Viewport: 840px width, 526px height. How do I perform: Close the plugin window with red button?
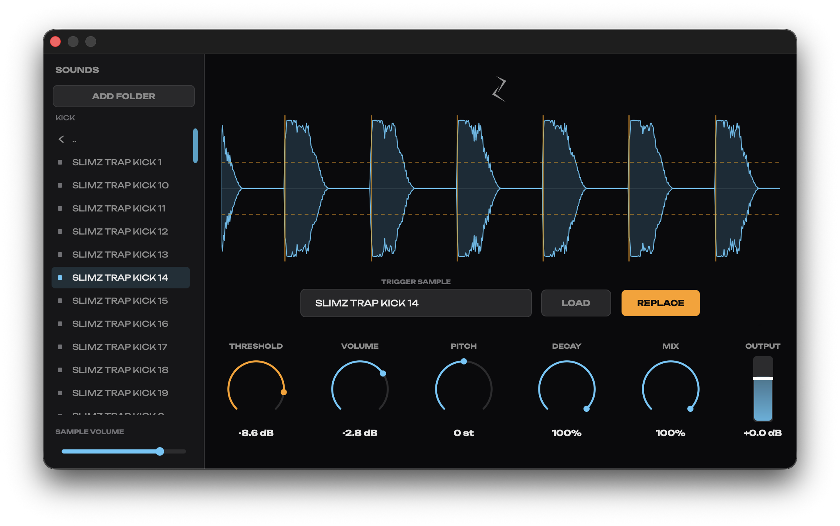tap(55, 42)
